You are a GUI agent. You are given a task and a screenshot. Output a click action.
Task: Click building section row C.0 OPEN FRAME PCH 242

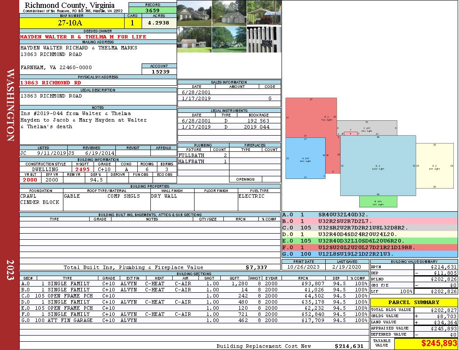194,296
